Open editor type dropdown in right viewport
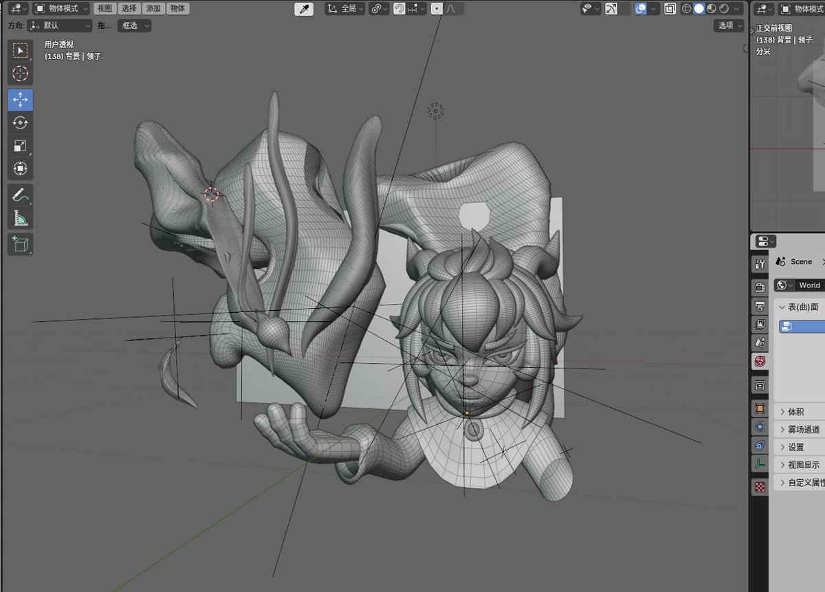The height and width of the screenshot is (592, 825). [764, 9]
